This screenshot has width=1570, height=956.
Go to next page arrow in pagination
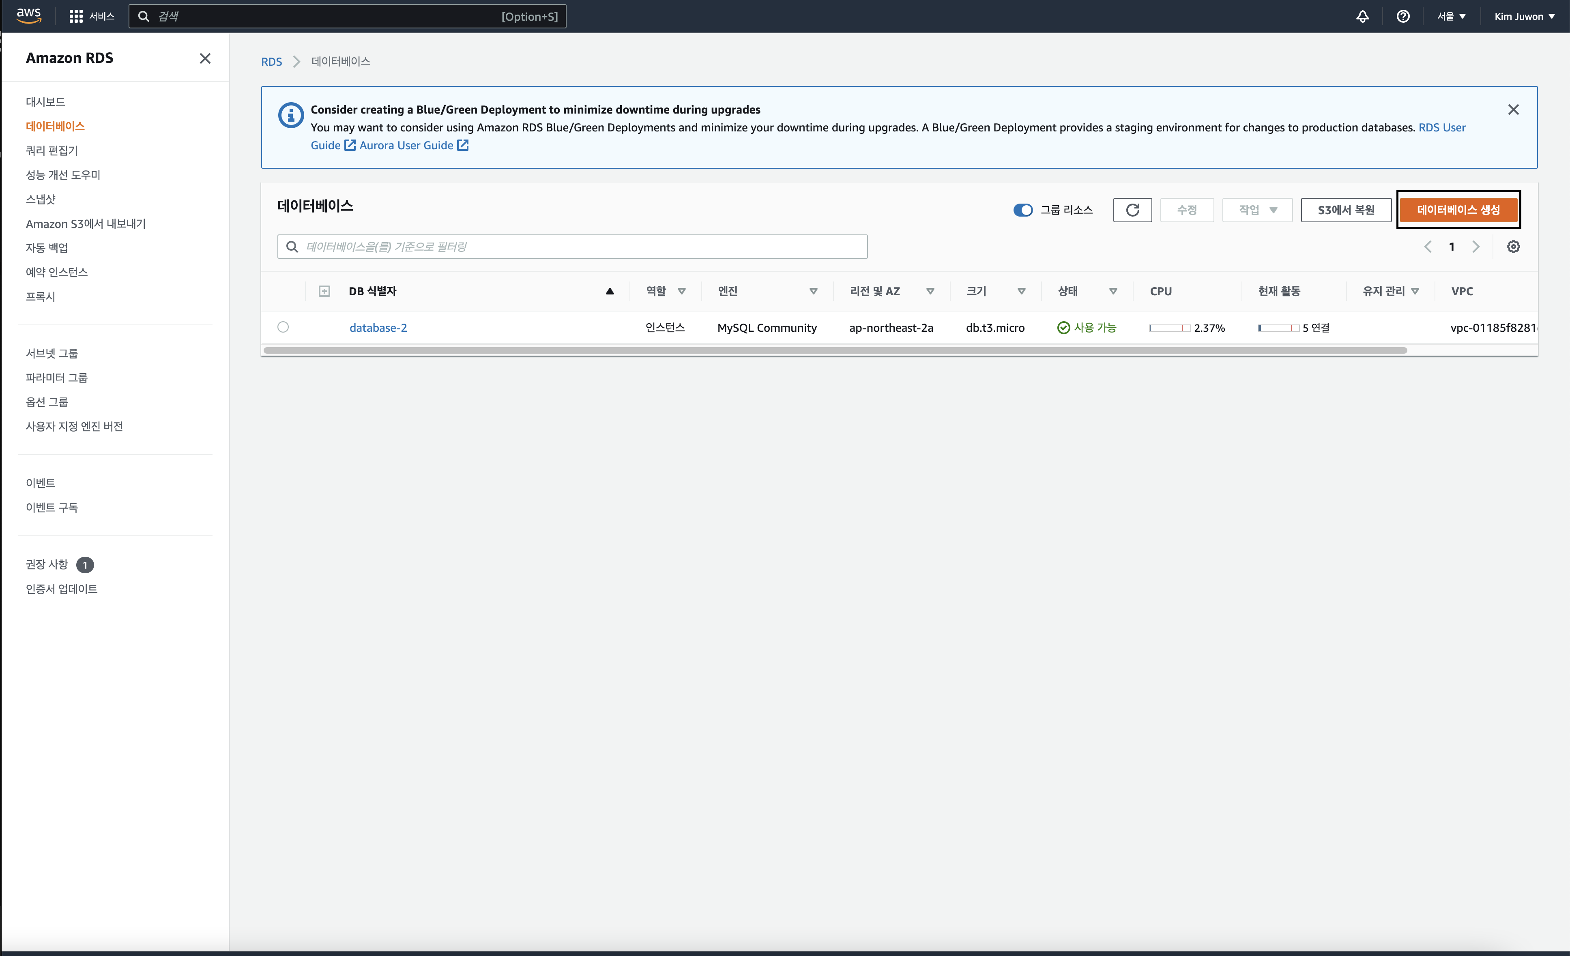coord(1475,247)
